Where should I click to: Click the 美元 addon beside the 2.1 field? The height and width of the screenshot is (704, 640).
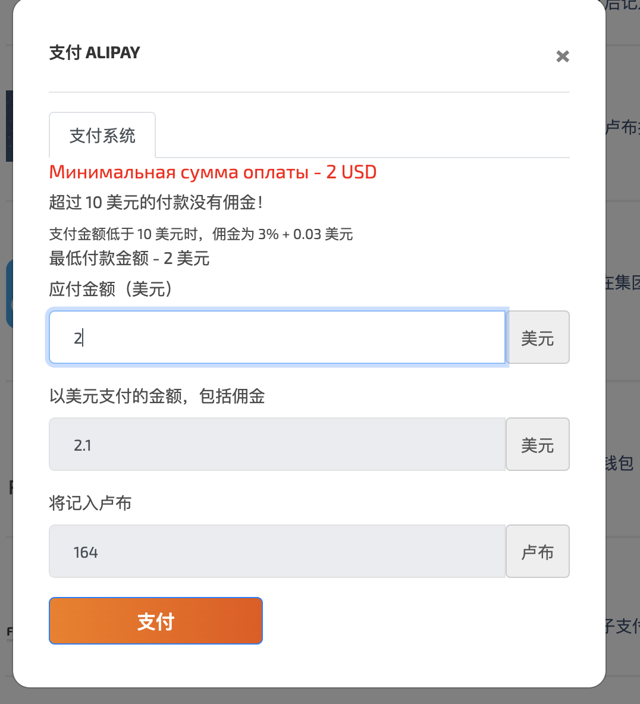point(538,445)
